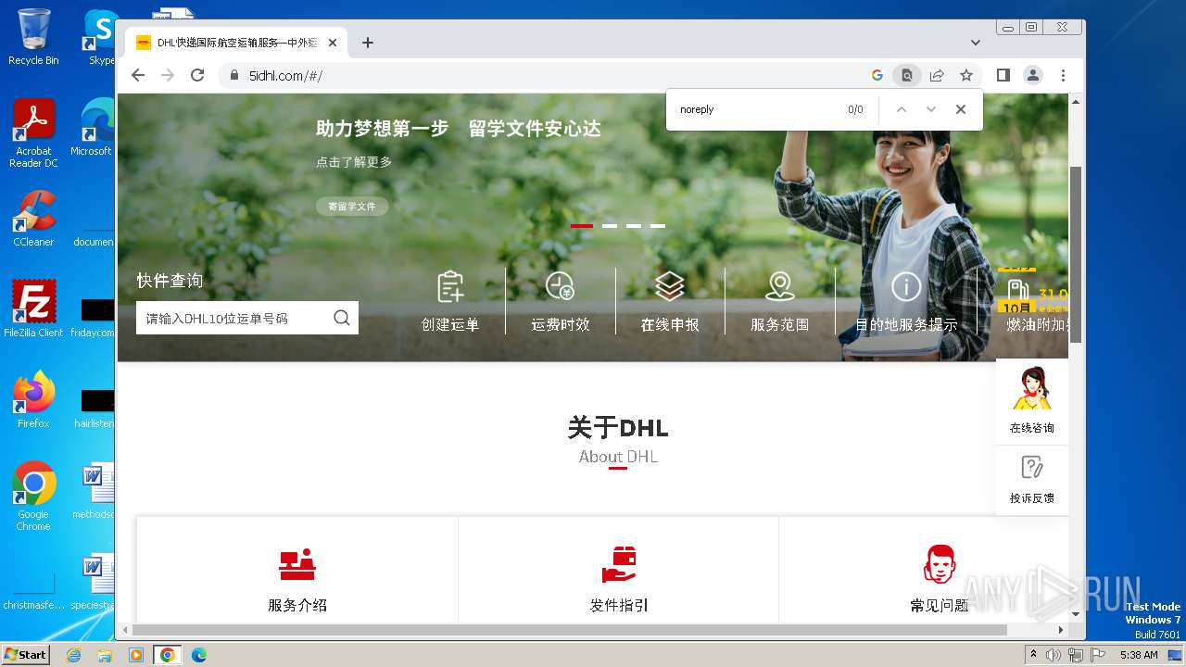Viewport: 1186px width, 667px height.
Task: Click the magnifier search icon in tracking box
Action: coord(342,318)
